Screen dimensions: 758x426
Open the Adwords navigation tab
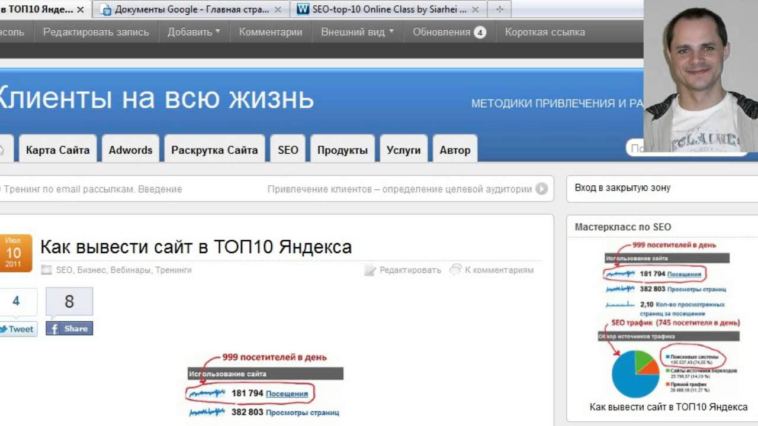tap(130, 149)
